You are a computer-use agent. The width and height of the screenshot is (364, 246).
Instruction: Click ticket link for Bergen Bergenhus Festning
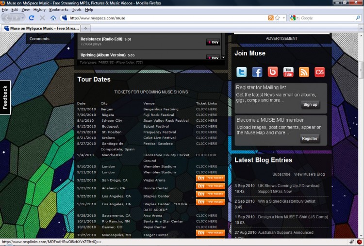207,109
